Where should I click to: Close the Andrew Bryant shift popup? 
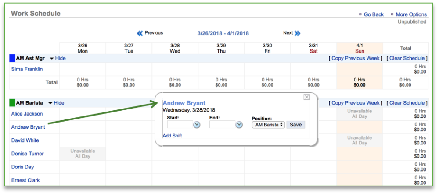coord(307,97)
